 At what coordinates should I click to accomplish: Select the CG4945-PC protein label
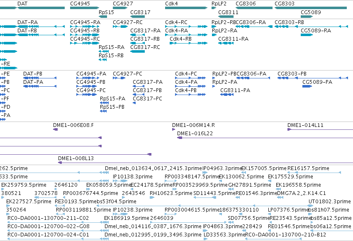coord(91,90)
